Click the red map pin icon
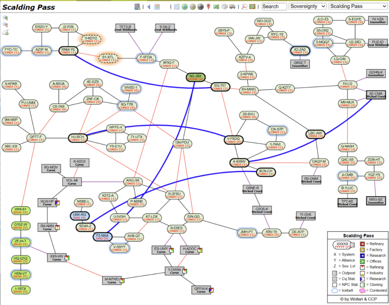Screen dimensions: 389x305 pos(209,7)
